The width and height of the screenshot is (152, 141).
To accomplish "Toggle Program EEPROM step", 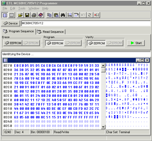I will coord(55,43).
